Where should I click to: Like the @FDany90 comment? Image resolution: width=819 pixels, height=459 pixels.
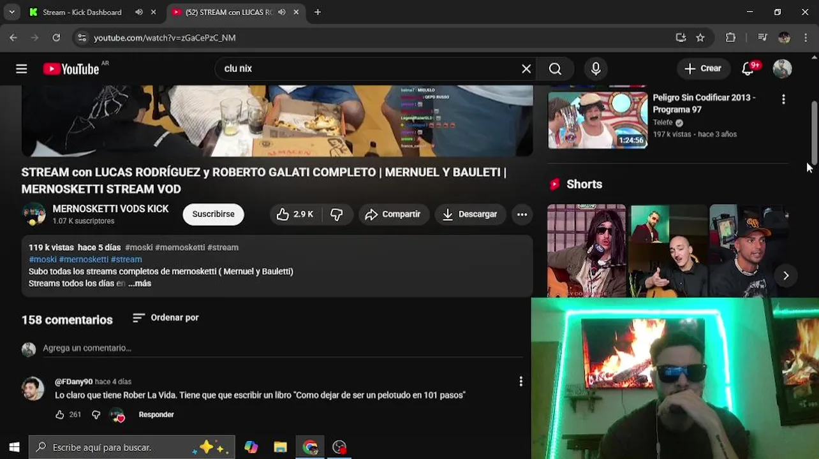coord(60,414)
